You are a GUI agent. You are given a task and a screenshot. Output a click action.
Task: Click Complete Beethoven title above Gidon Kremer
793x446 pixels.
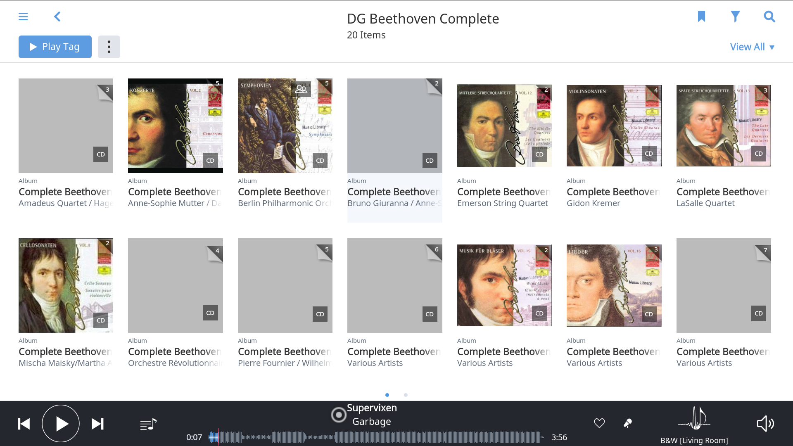(613, 192)
